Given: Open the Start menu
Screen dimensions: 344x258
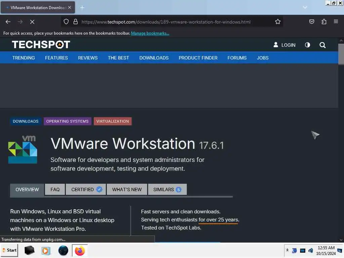Looking at the screenshot, I should 9,250.
